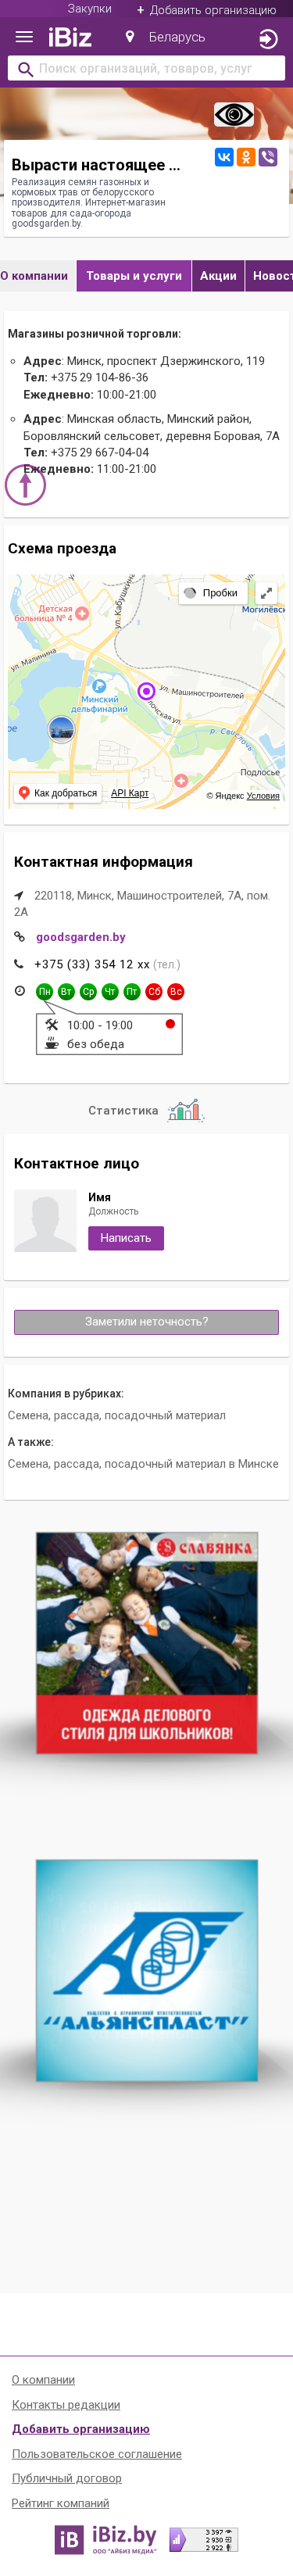Click the eye view counter icon
Image resolution: width=293 pixels, height=2576 pixels.
[234, 115]
